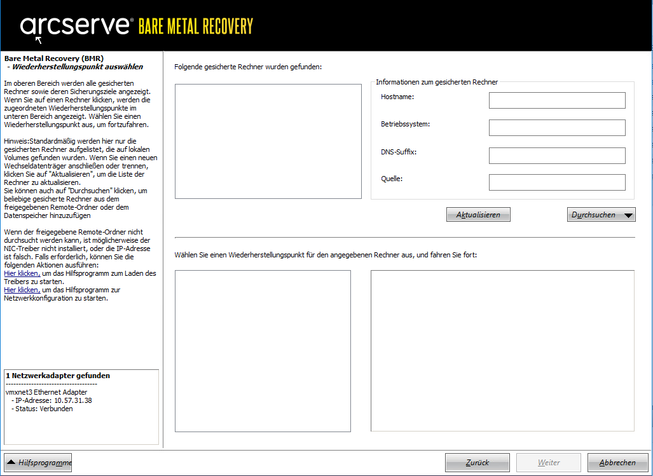This screenshot has width=653, height=476.
Task: Click the arcserve logo in header
Action: pyautogui.click(x=77, y=26)
